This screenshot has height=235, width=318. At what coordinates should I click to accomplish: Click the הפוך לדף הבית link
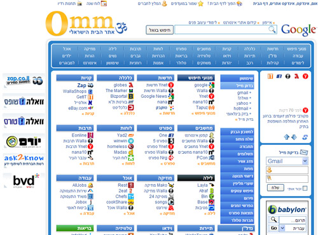(221, 3)
